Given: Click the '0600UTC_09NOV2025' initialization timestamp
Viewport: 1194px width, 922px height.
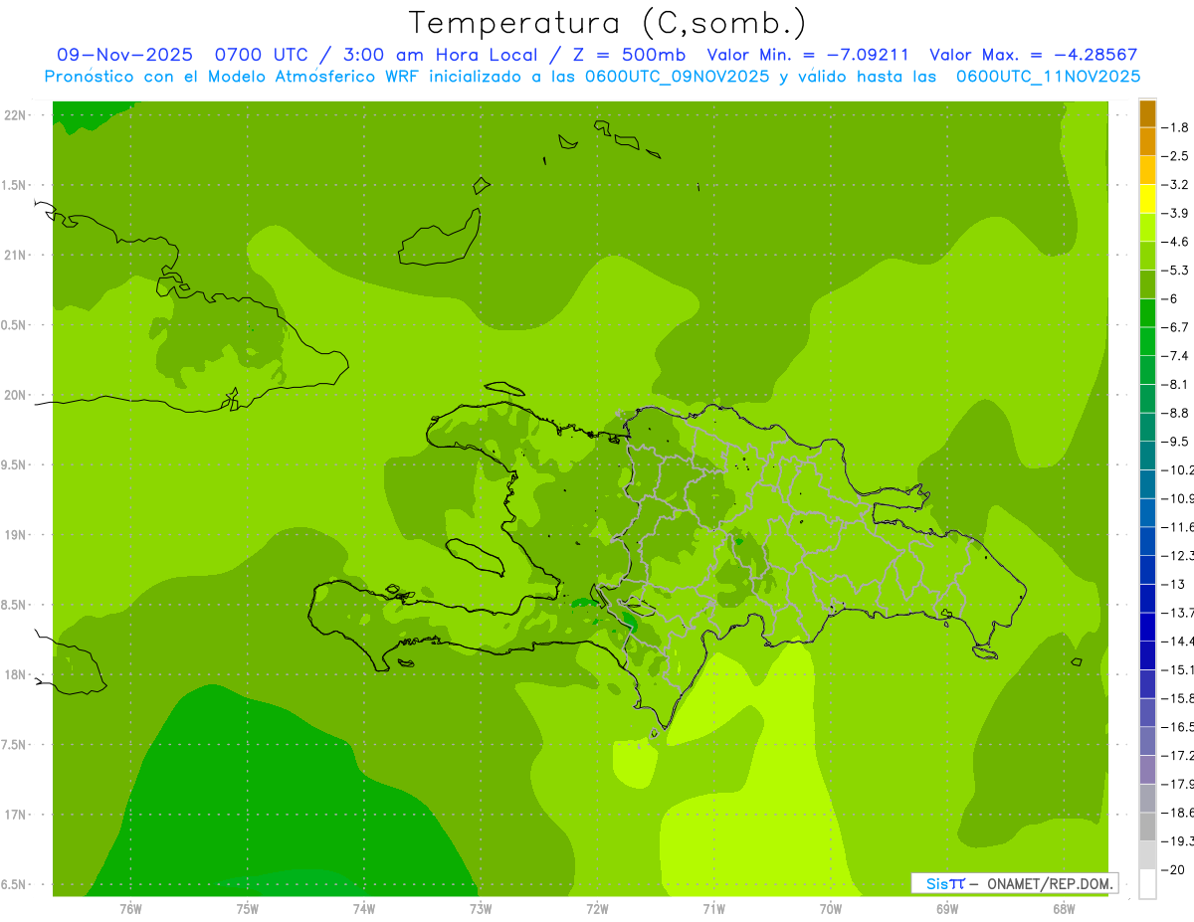Looking at the screenshot, I should point(677,76).
